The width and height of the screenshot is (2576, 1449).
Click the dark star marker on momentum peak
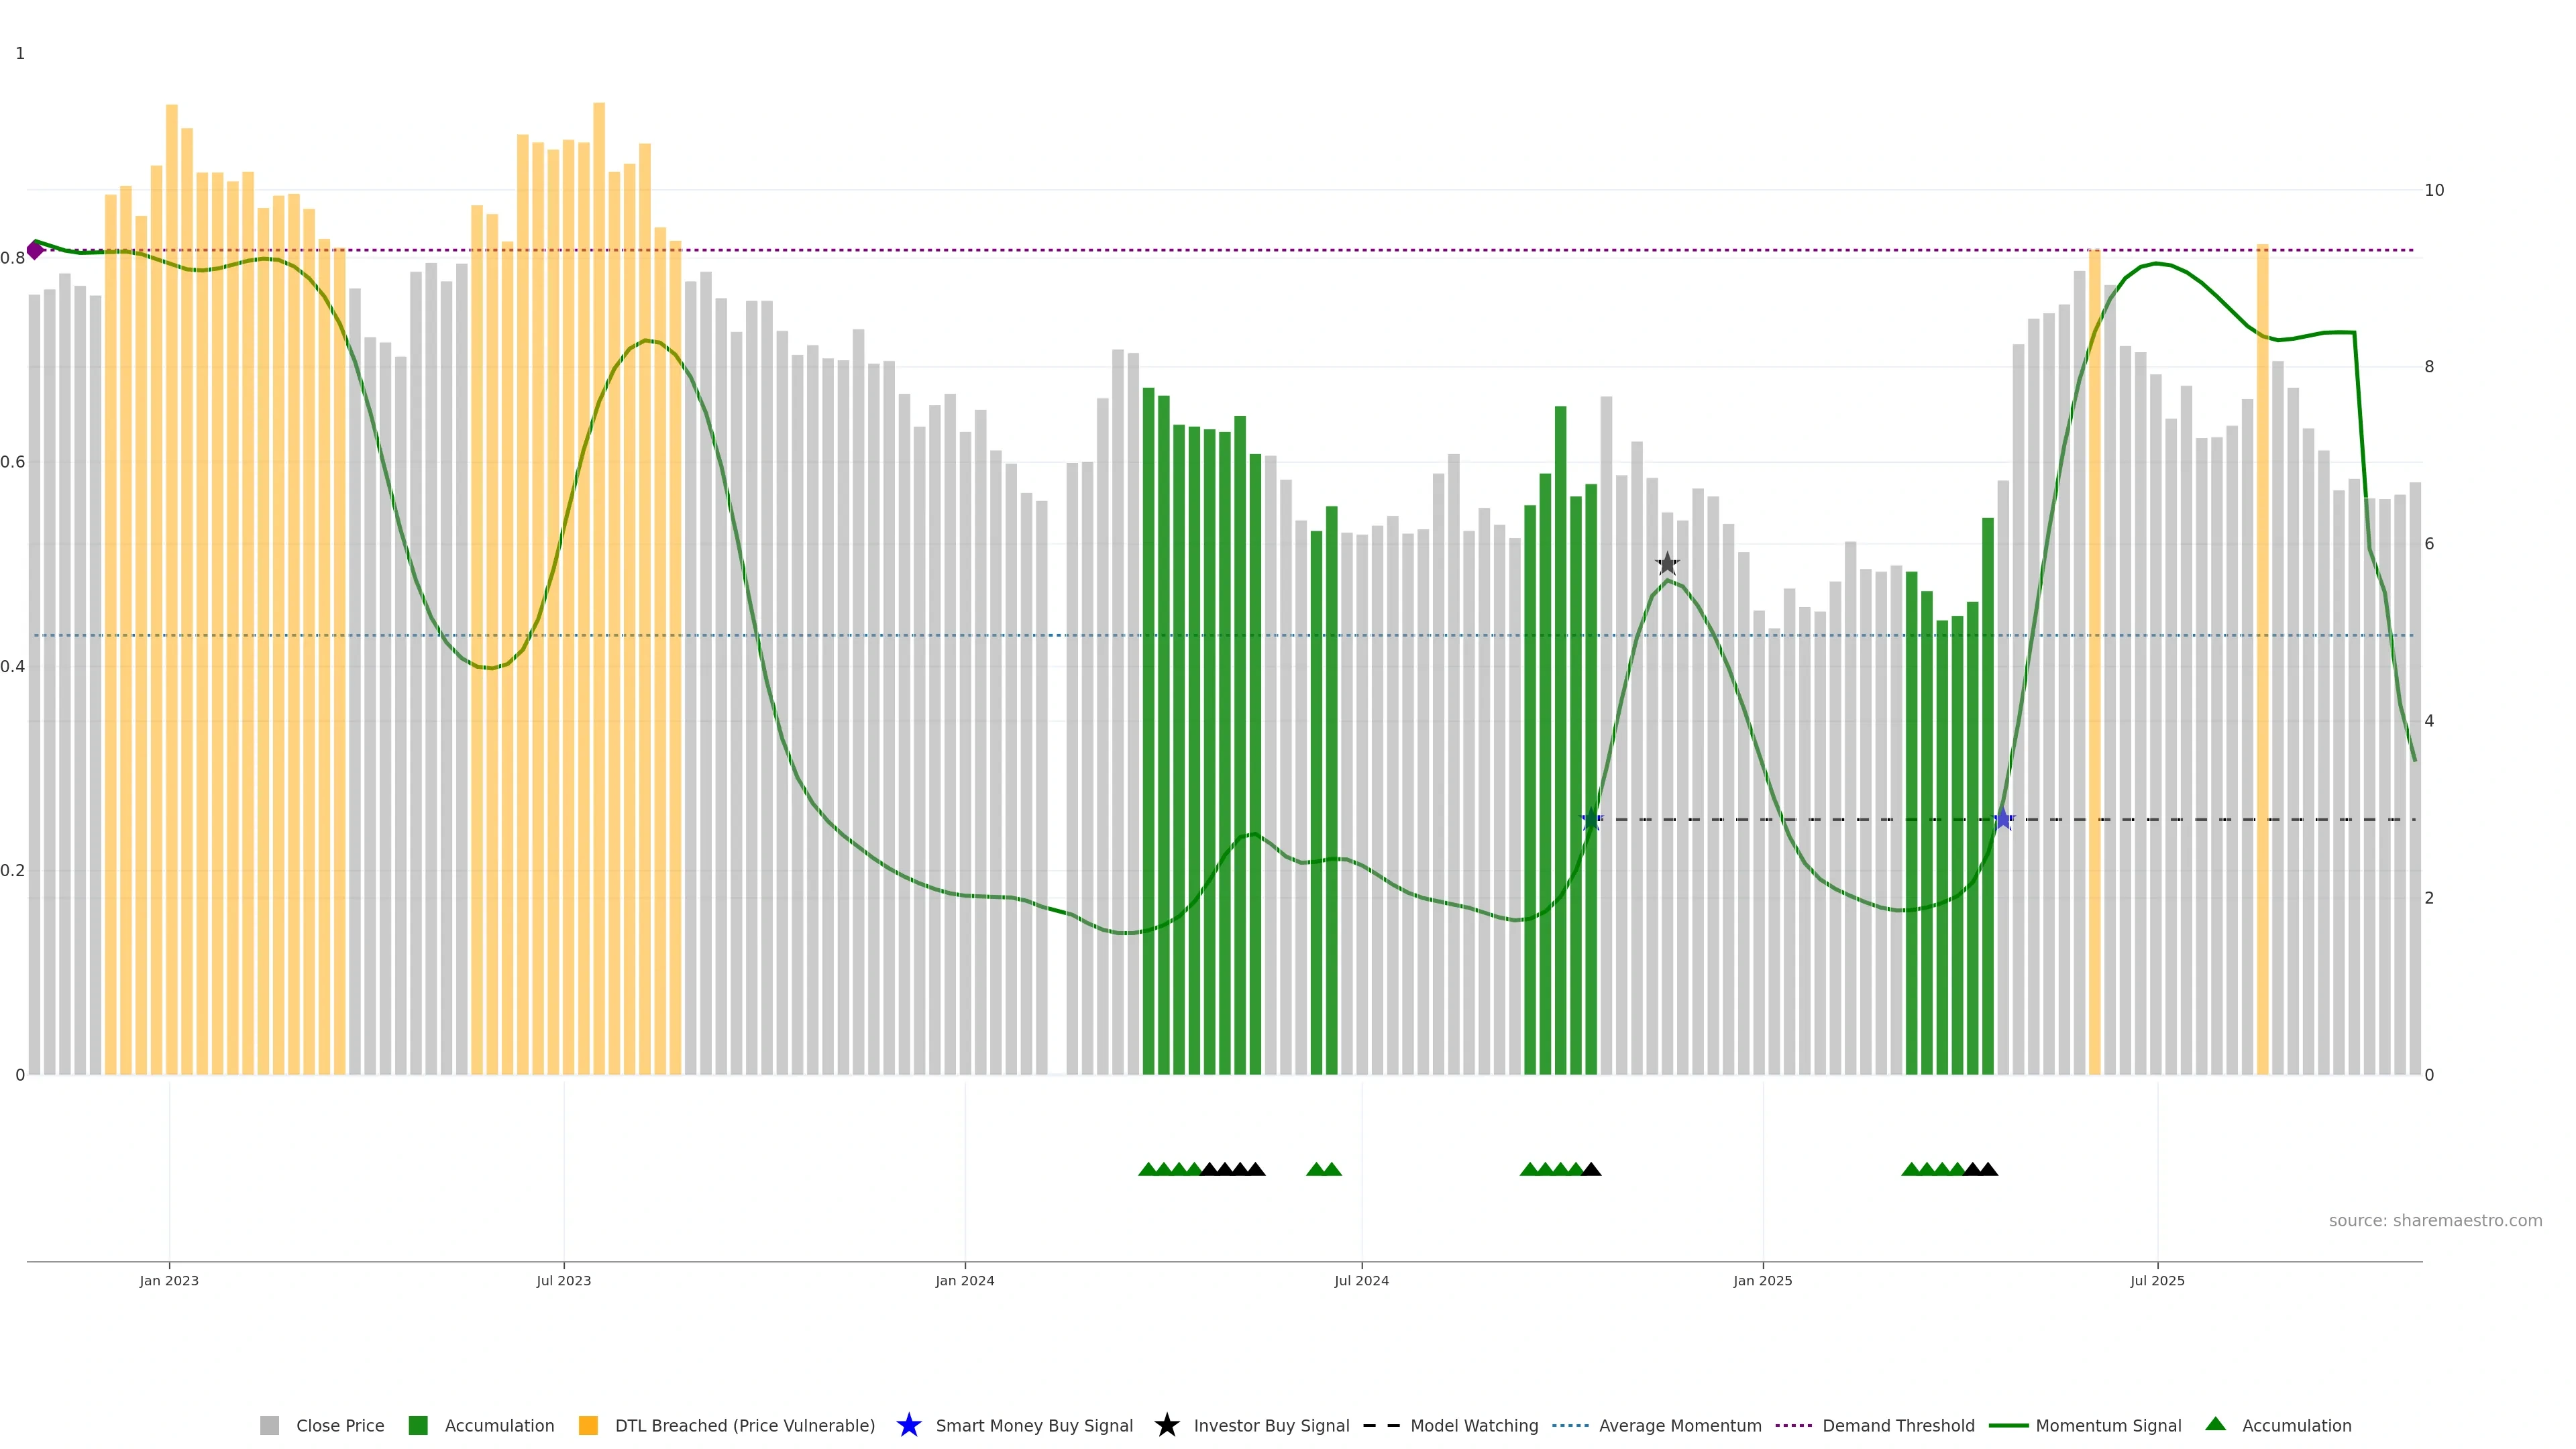click(x=1667, y=564)
